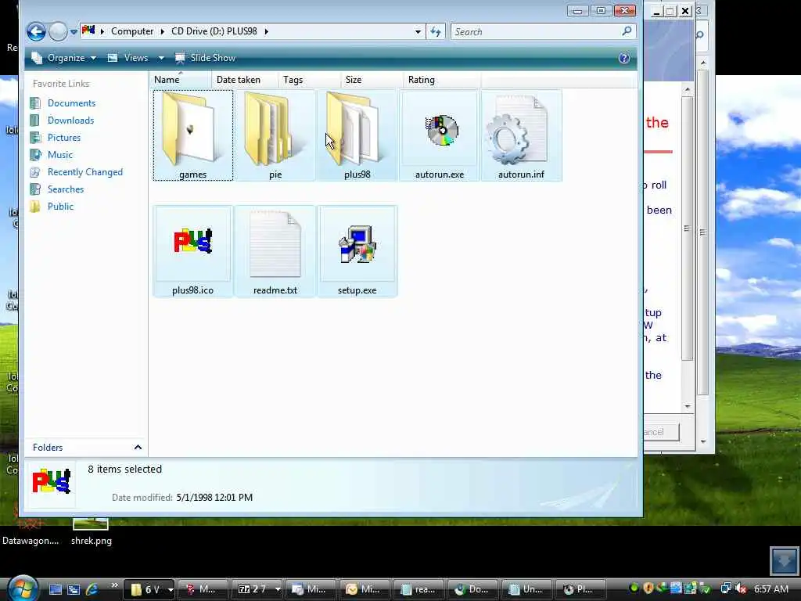Sort by Date taken column header
The height and width of the screenshot is (601, 801).
(244, 80)
